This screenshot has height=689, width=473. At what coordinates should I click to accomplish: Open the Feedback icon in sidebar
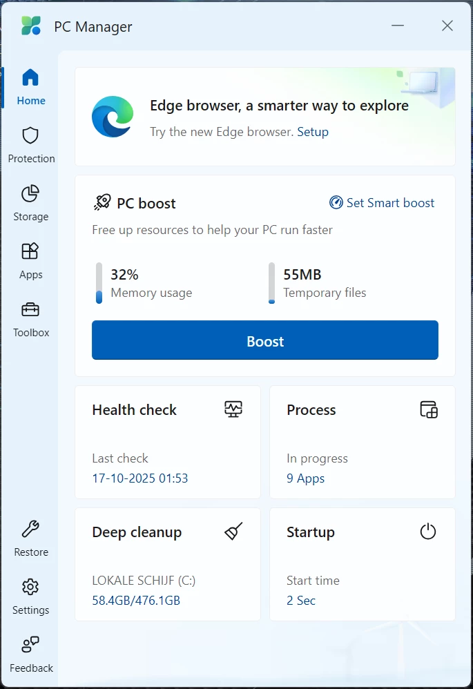(x=30, y=646)
